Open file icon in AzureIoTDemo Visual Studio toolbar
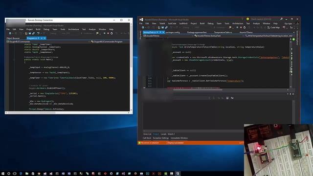313x176 pixels. click(159, 27)
